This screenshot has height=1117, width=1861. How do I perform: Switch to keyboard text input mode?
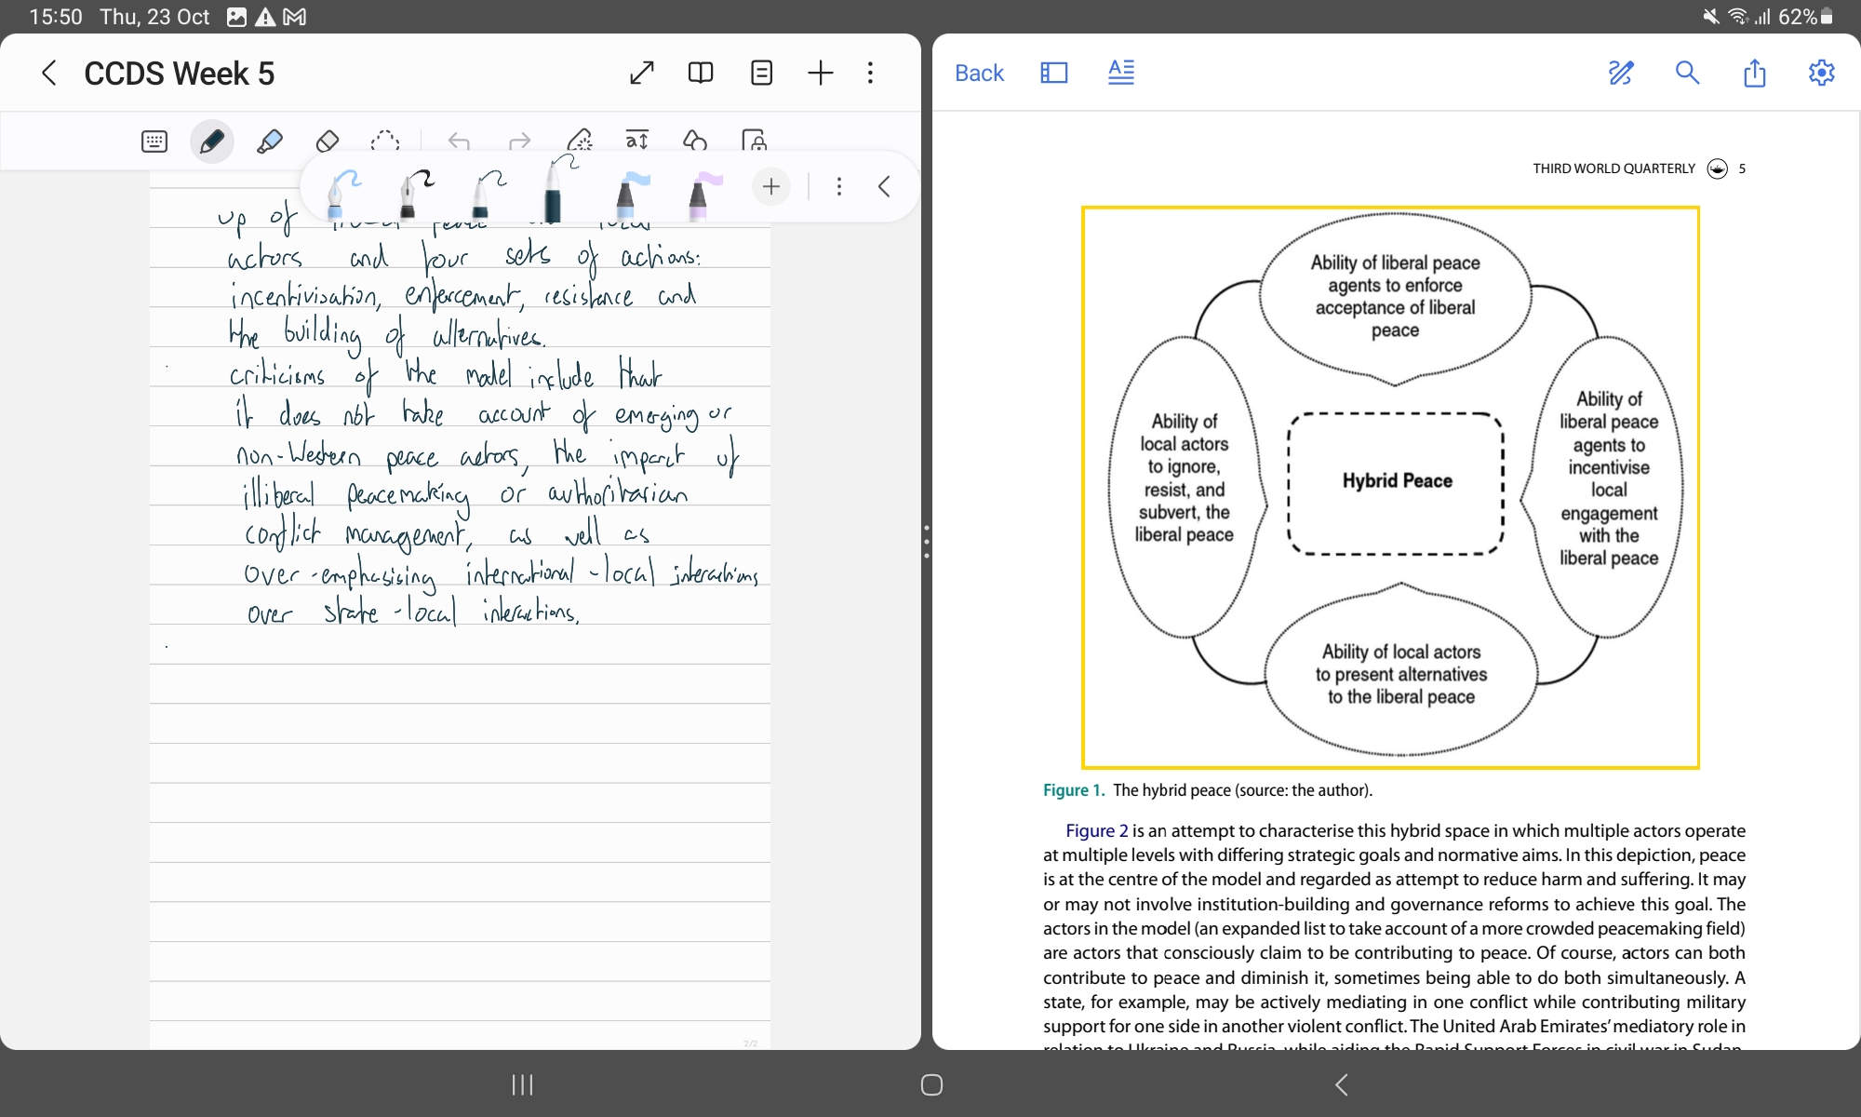pos(154,141)
